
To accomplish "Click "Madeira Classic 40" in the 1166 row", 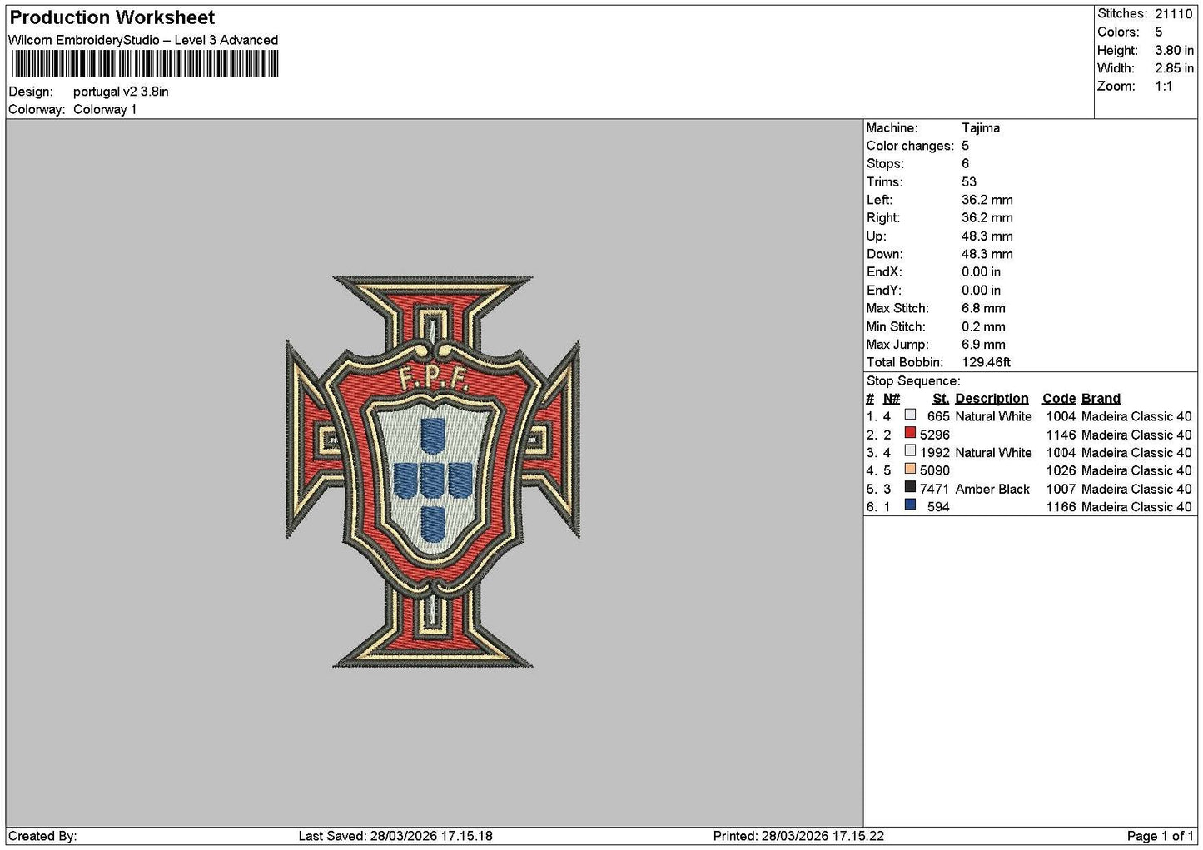I will pos(1136,507).
